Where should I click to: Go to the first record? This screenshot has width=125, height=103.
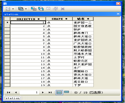coord(8,92)
